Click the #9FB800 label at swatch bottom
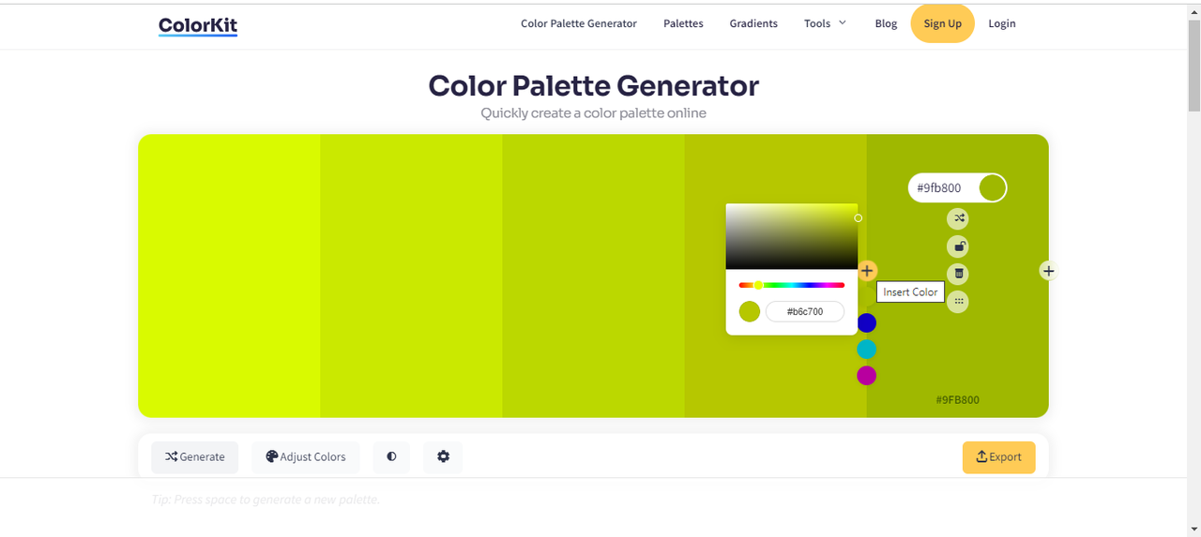Screen dimensions: 1201x537 [957, 400]
